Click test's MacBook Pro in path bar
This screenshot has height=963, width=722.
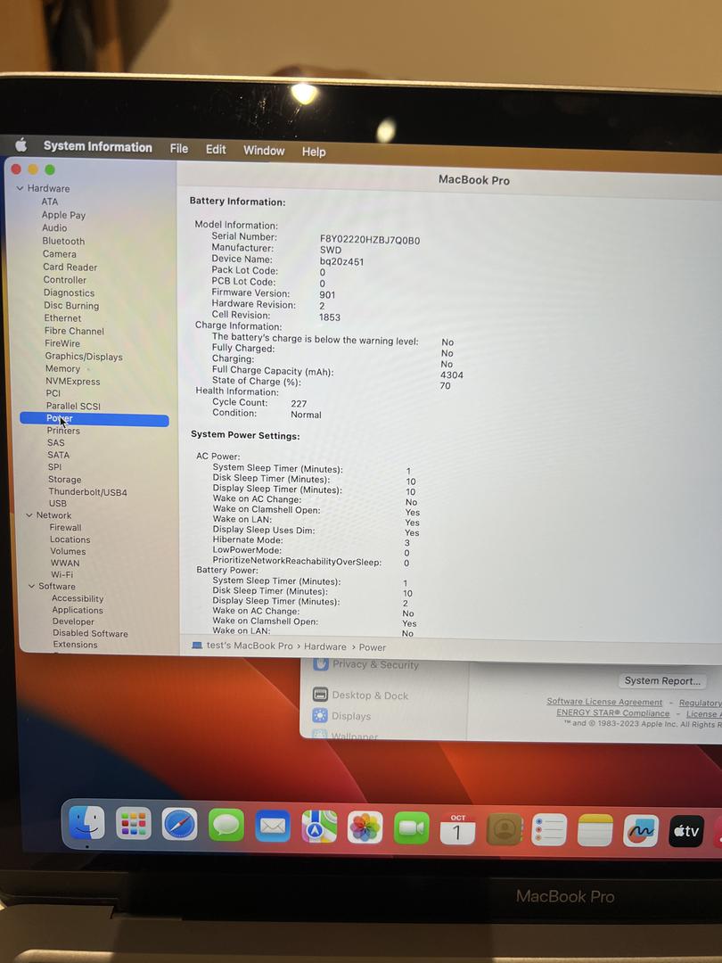tap(250, 646)
